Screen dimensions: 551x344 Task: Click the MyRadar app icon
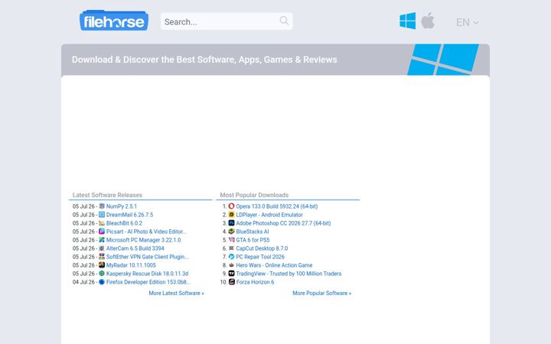pyautogui.click(x=102, y=265)
